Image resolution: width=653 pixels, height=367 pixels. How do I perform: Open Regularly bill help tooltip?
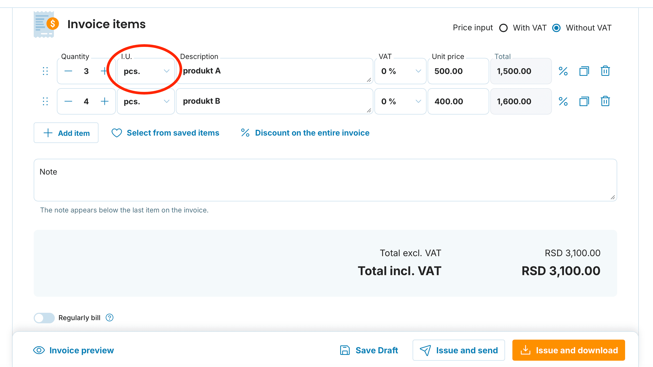tap(110, 318)
